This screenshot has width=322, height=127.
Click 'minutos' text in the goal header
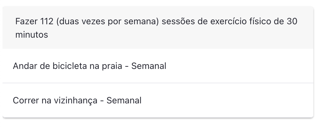point(32,35)
